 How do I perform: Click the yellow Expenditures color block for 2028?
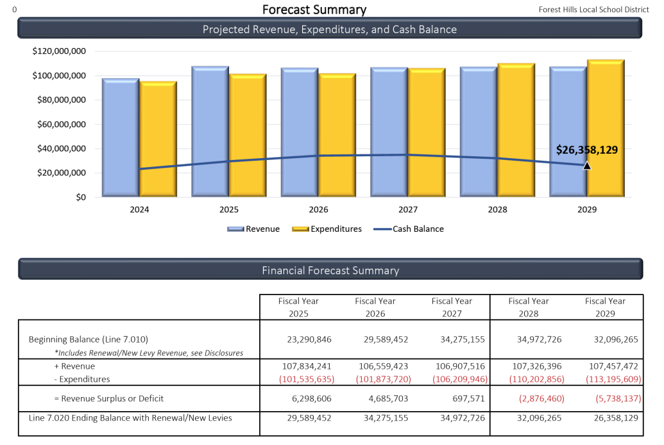515,128
